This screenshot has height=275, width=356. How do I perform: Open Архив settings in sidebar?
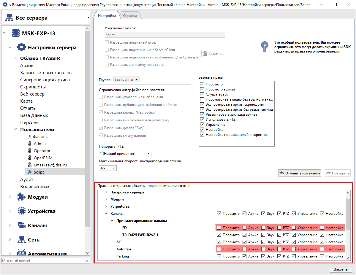pyautogui.click(x=27, y=65)
